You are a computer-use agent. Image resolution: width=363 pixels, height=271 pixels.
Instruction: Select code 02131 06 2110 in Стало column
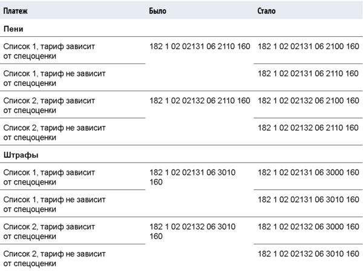308,73
